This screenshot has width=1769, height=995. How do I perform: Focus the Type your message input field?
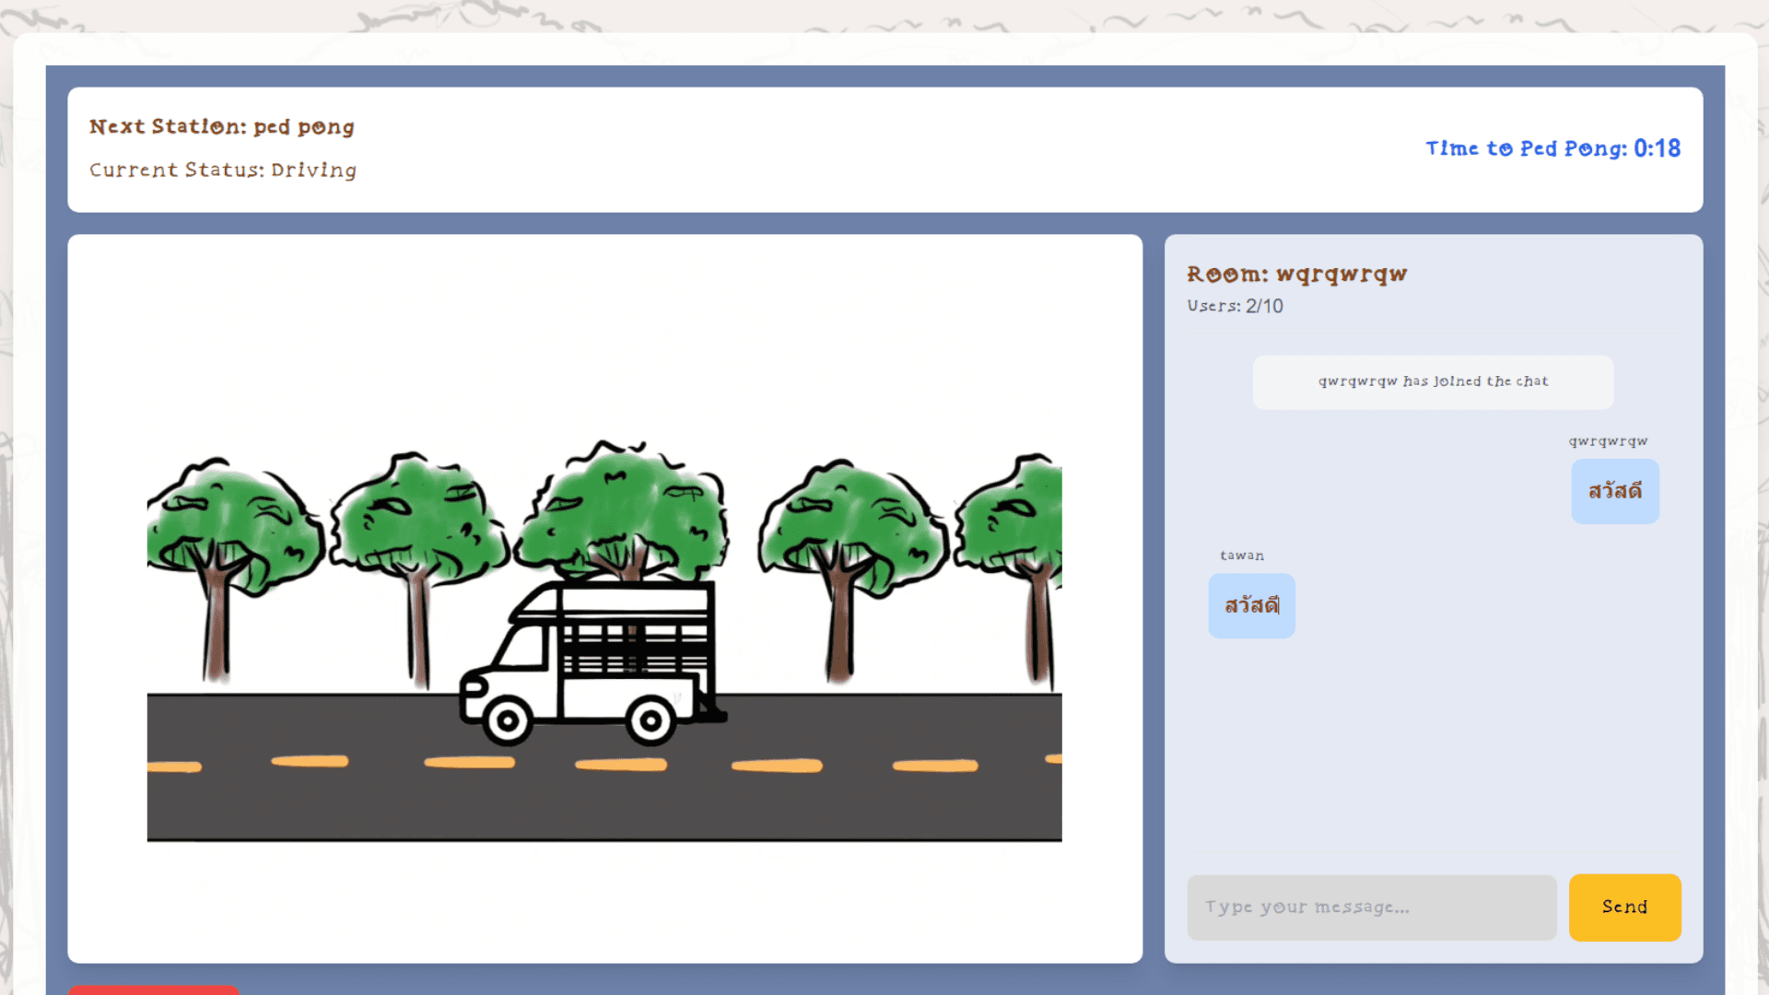click(1371, 907)
